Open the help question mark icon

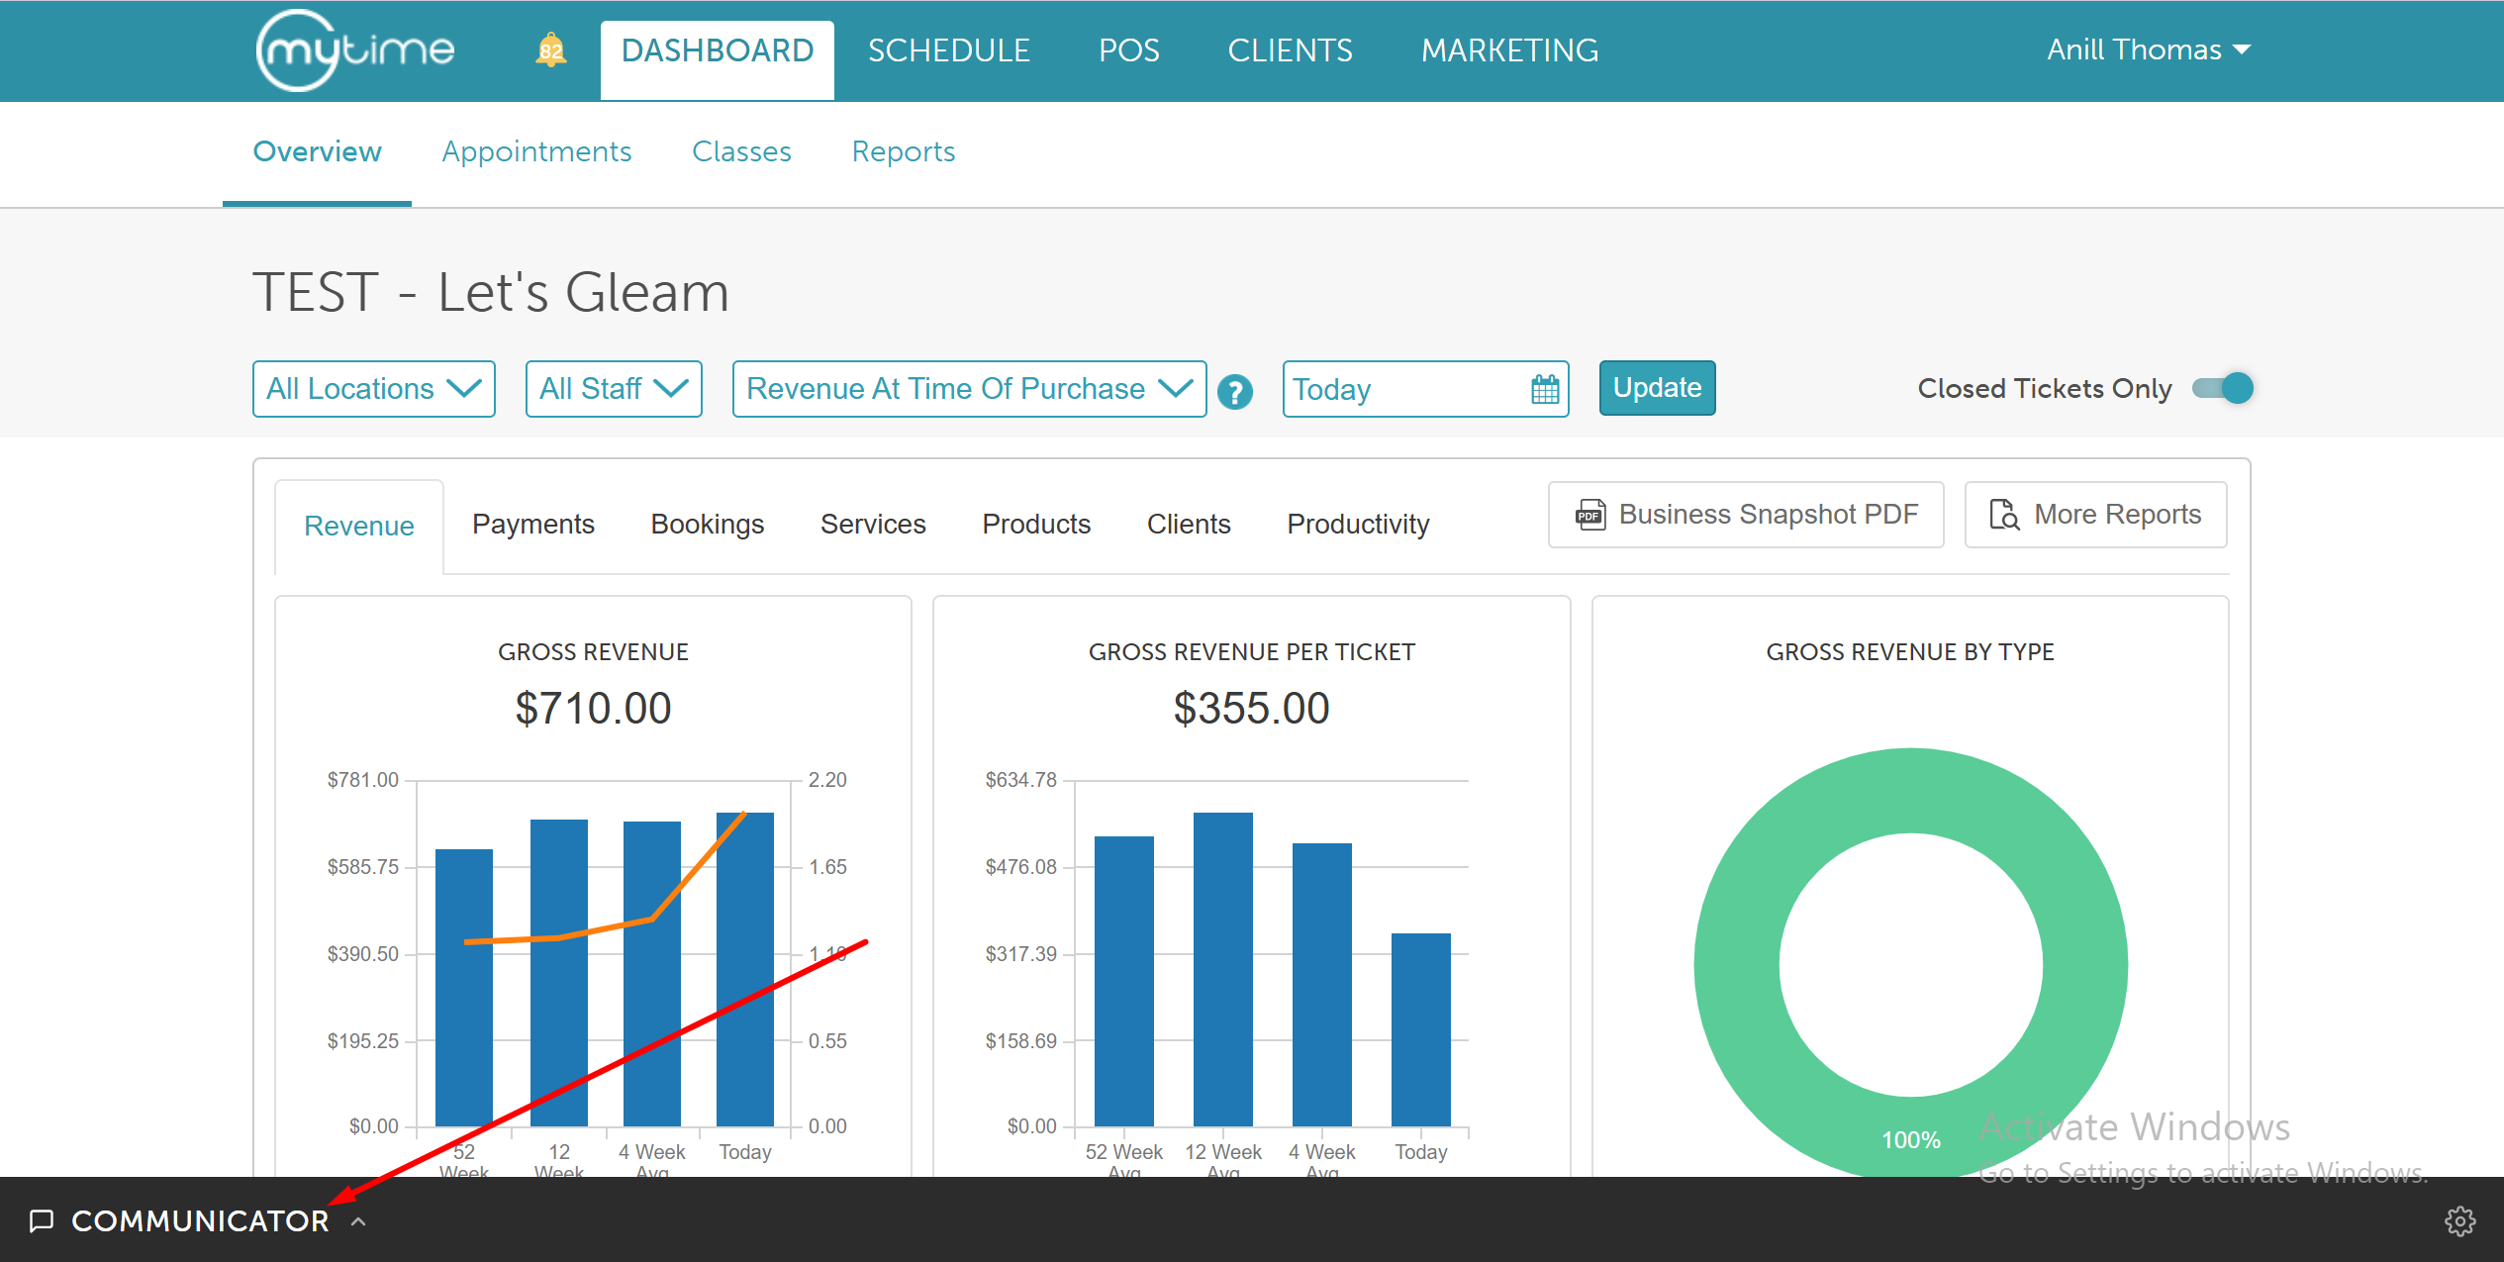pyautogui.click(x=1234, y=392)
